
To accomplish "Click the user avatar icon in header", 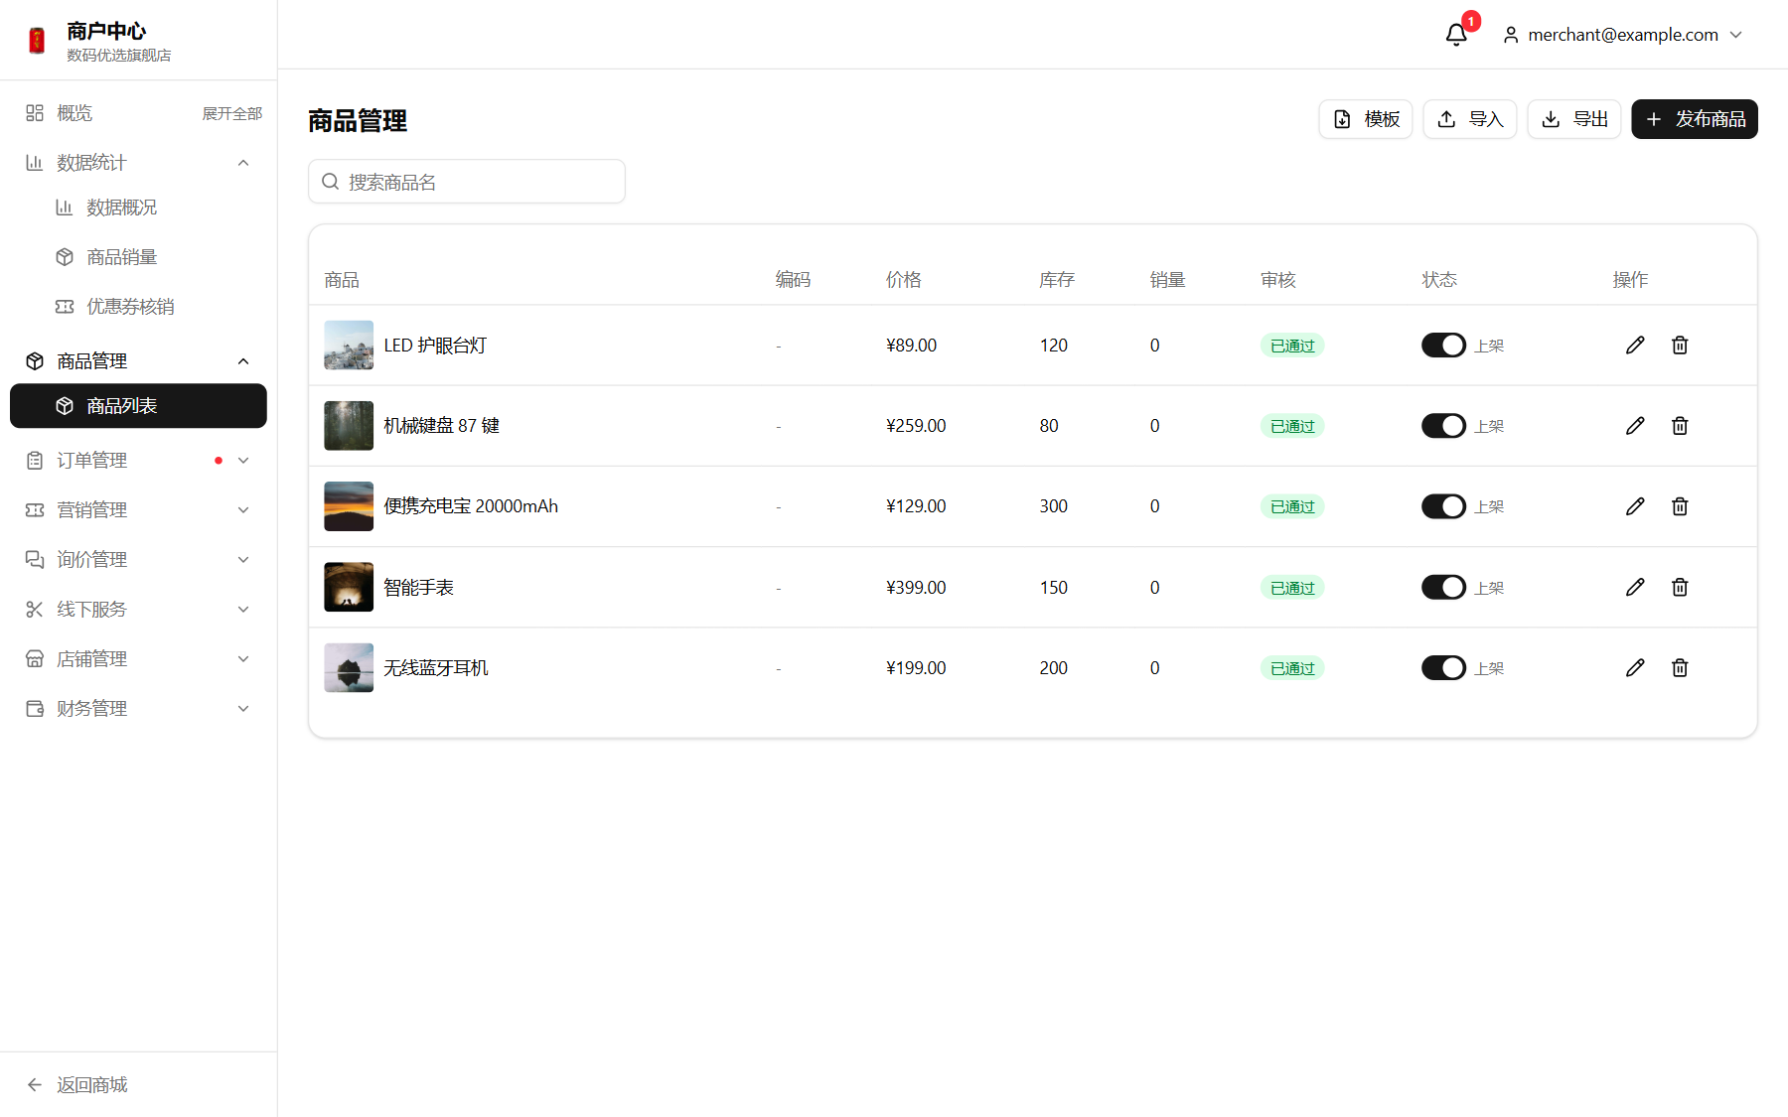I will [x=1511, y=35].
